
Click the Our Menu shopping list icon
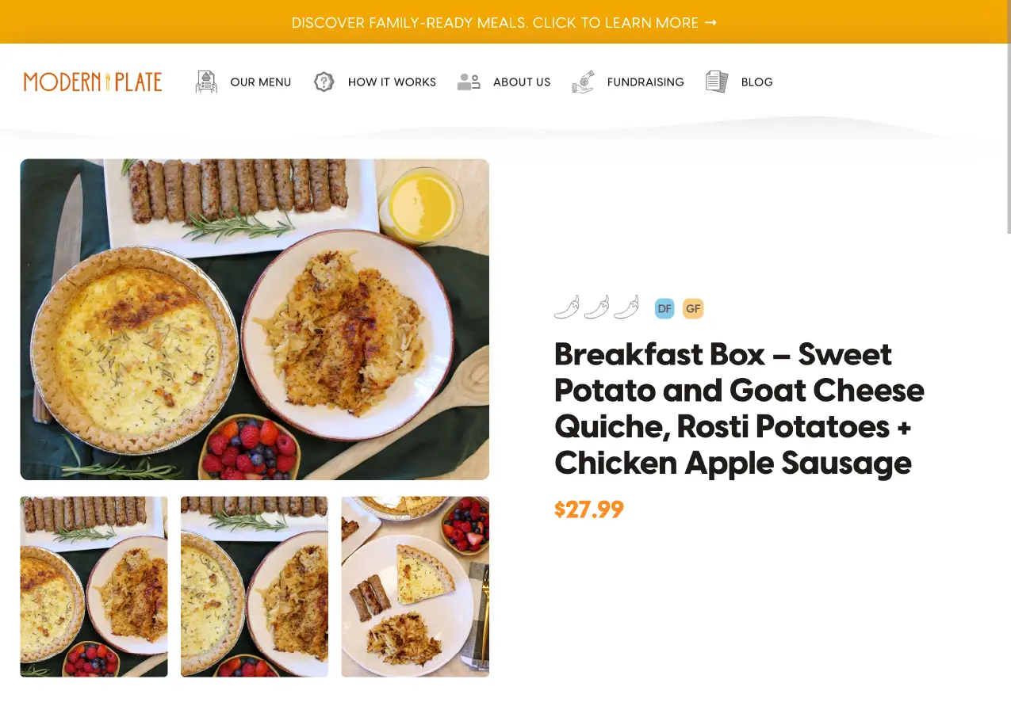click(x=205, y=81)
